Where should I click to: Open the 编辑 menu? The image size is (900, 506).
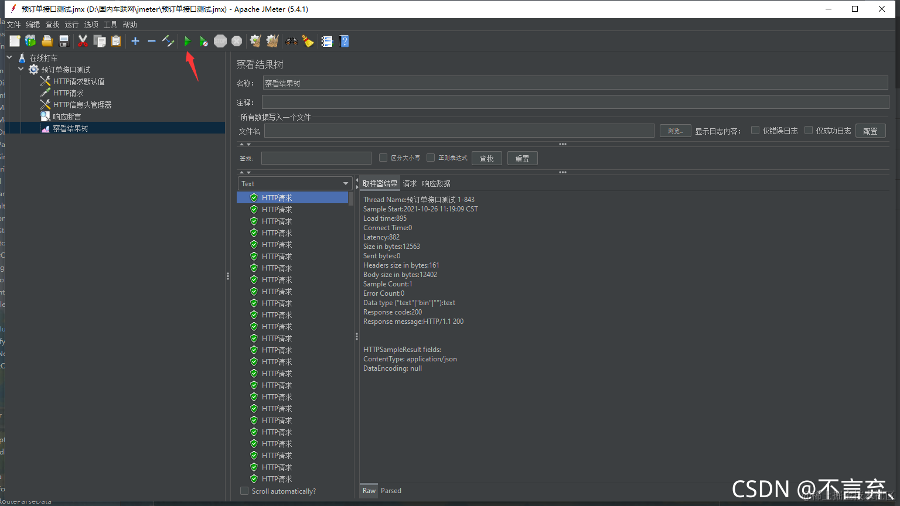click(33, 25)
